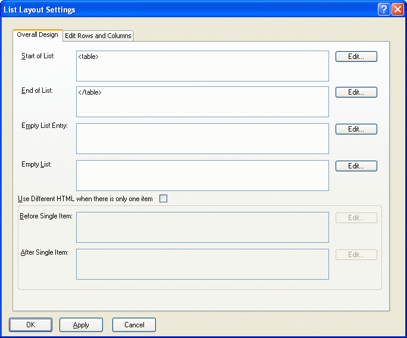Confirm settings with the OK button
Screen dimensions: 407x338
point(31,325)
